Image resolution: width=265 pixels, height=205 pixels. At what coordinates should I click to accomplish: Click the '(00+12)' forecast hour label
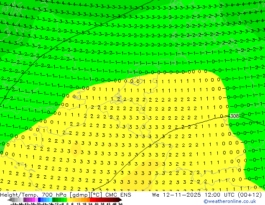pos(250,195)
